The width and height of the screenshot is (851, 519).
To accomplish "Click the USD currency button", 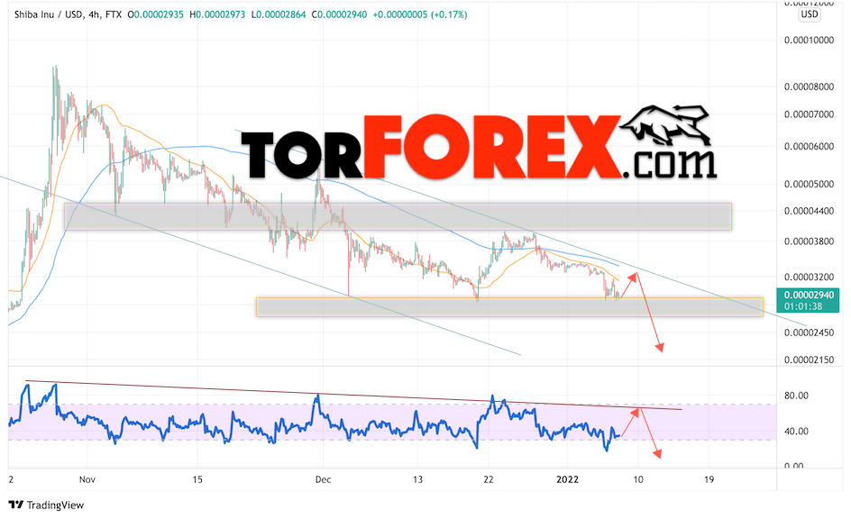I will click(810, 14).
